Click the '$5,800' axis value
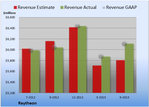The height and width of the screenshot is (107, 149). (x=10, y=61)
